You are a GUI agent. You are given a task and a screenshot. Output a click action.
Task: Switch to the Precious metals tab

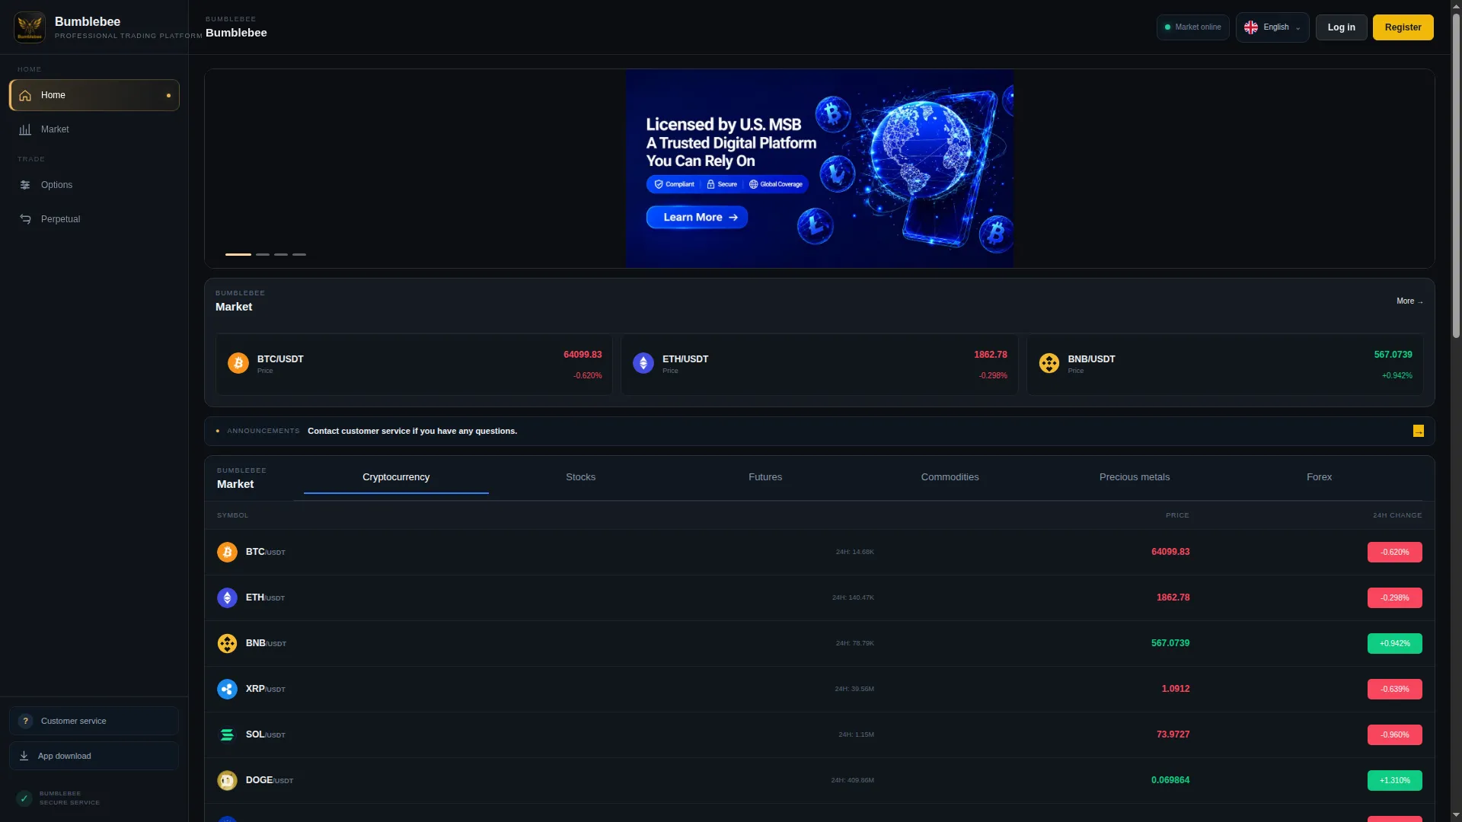click(x=1135, y=477)
